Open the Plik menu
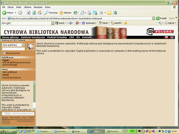179x134 pixels. point(4,7)
